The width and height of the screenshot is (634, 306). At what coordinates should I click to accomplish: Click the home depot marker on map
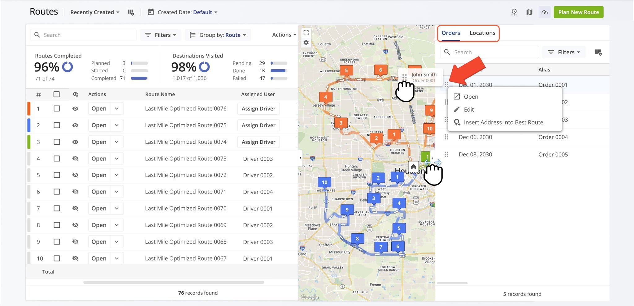point(413,167)
